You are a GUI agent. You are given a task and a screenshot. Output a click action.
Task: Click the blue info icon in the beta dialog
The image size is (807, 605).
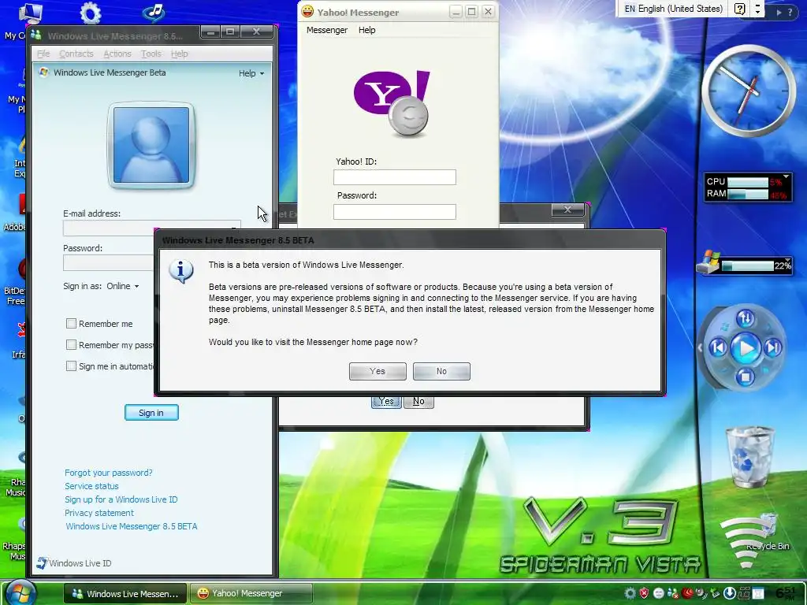pyautogui.click(x=181, y=271)
